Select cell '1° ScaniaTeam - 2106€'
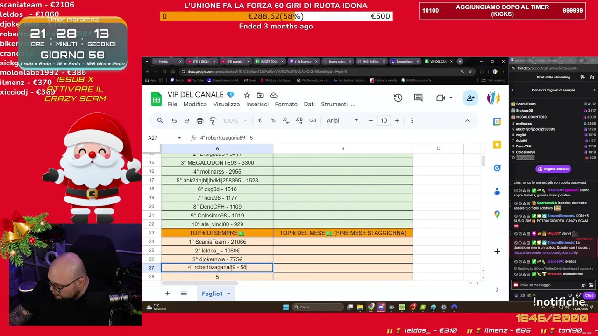 (217, 242)
